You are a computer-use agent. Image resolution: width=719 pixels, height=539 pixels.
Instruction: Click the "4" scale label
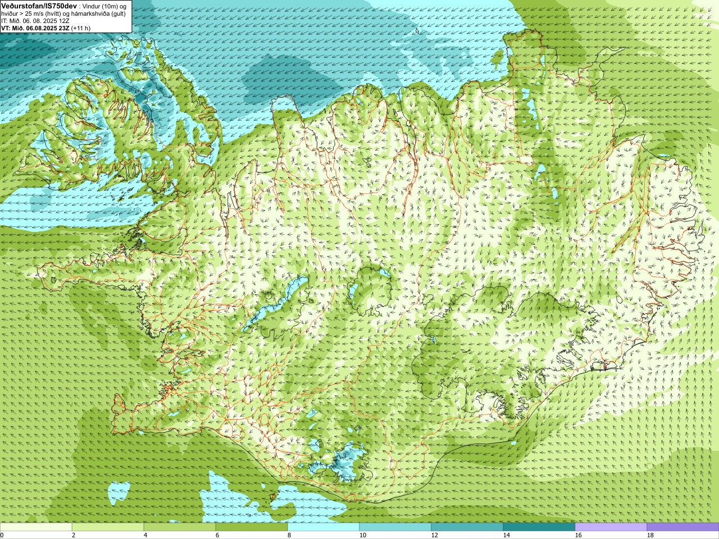coord(145,535)
